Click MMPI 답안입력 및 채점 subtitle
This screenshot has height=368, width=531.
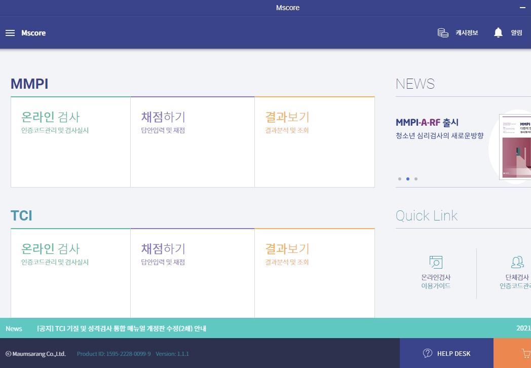(163, 130)
